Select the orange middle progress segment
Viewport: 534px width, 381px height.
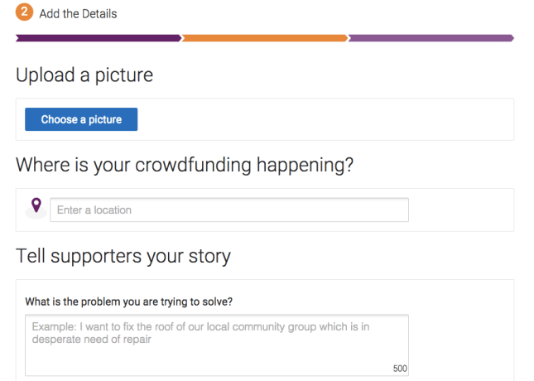[265, 37]
